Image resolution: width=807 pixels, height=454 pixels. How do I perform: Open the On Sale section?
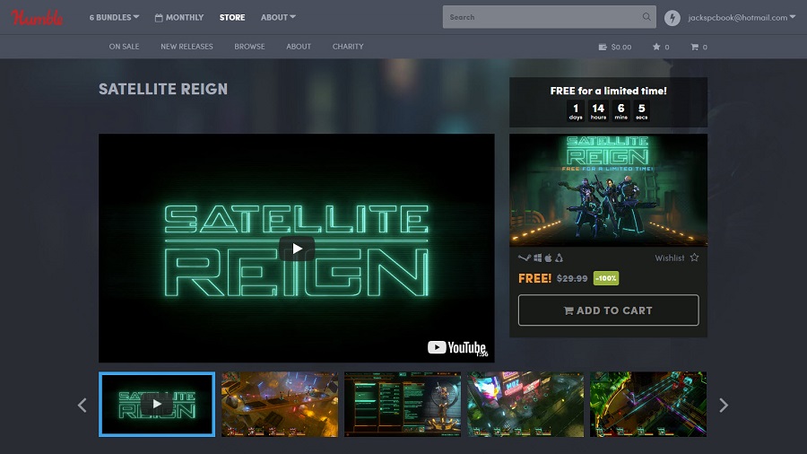[124, 47]
